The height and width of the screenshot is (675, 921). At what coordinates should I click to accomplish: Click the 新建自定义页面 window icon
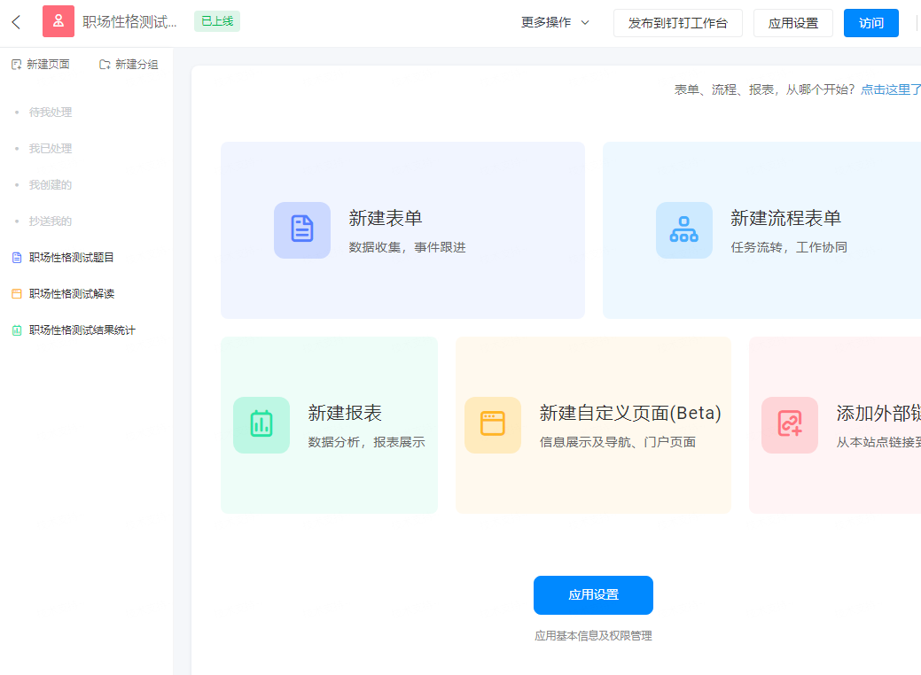[x=492, y=425]
